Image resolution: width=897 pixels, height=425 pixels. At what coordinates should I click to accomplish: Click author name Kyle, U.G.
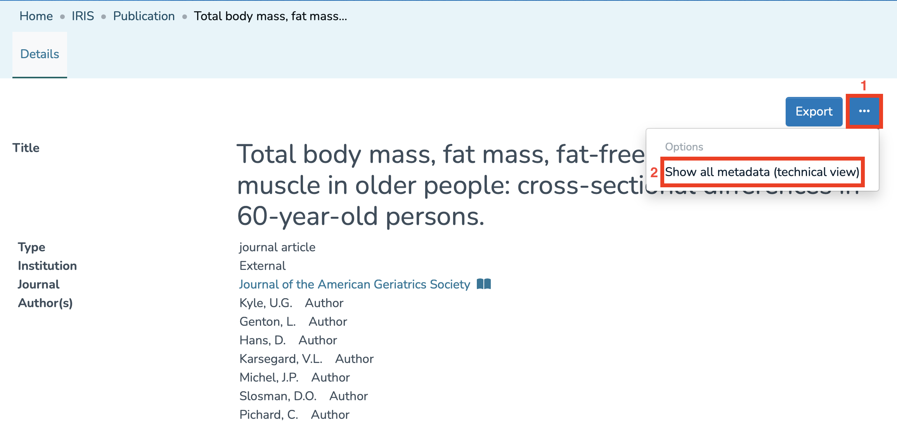(266, 303)
